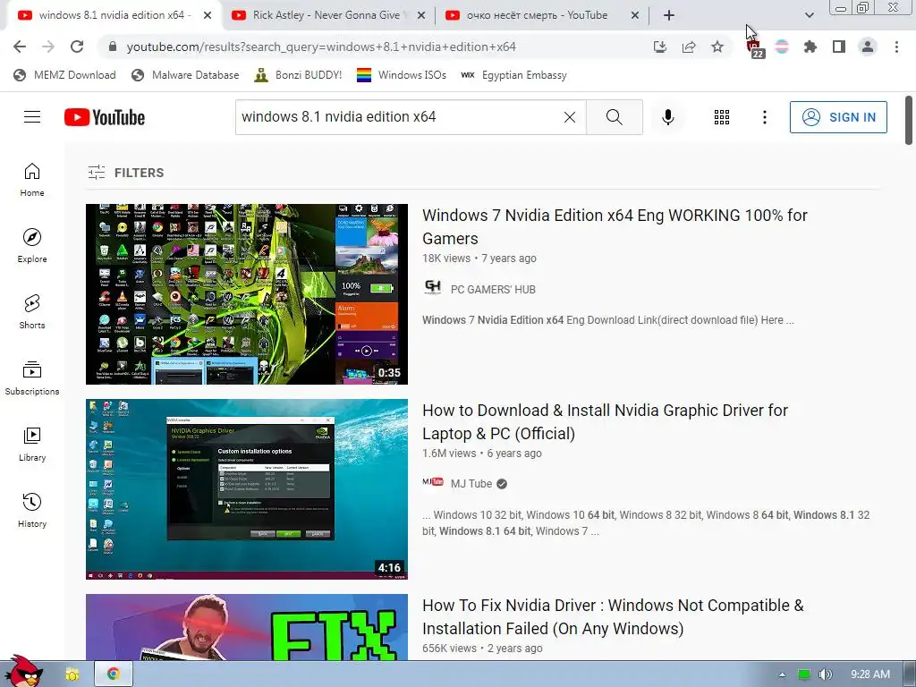Open Bonzi BUDDY! bookmark
Screen dimensions: 916x687
(x=298, y=75)
